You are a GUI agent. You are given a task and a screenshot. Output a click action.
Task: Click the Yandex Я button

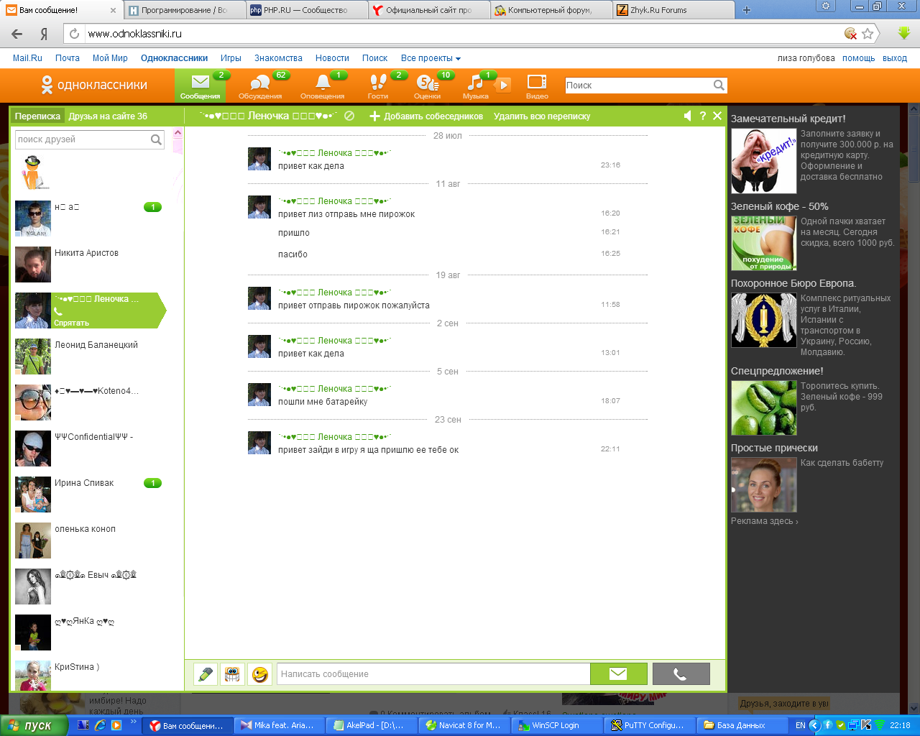tap(45, 34)
